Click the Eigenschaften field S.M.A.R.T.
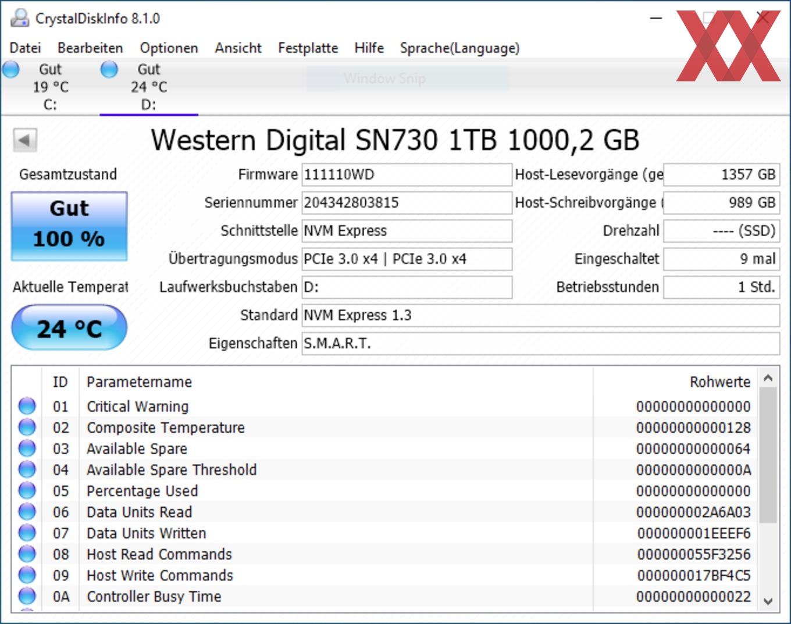 [540, 343]
